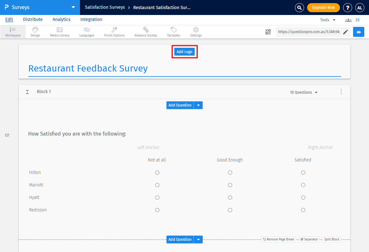
Task: Open the Add Question dropdown arrow
Action: (x=198, y=105)
